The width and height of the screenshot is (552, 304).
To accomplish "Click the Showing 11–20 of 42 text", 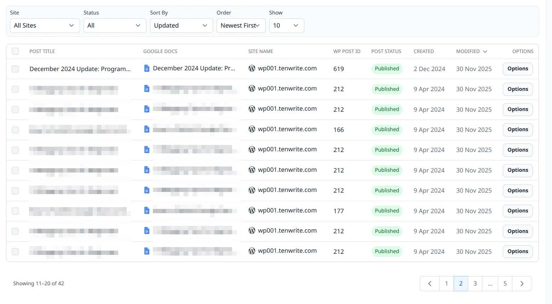I will point(39,283).
